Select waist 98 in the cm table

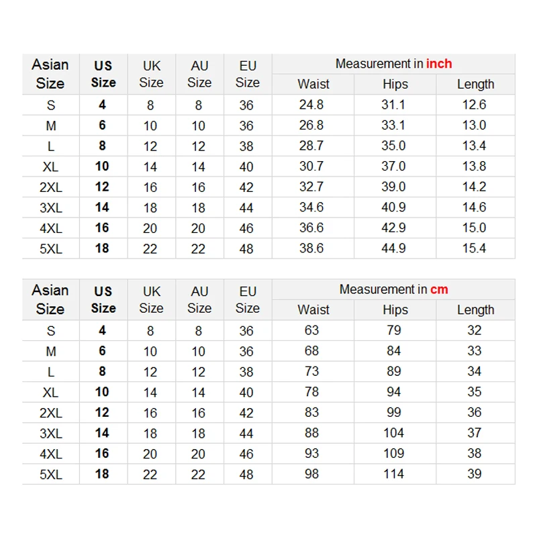(x=311, y=474)
